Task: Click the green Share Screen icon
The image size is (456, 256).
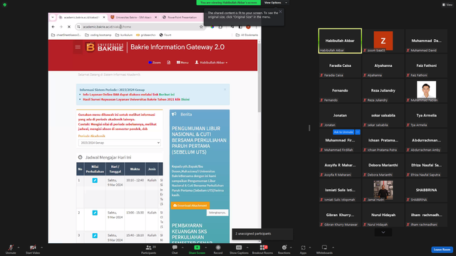Action: tap(197, 247)
